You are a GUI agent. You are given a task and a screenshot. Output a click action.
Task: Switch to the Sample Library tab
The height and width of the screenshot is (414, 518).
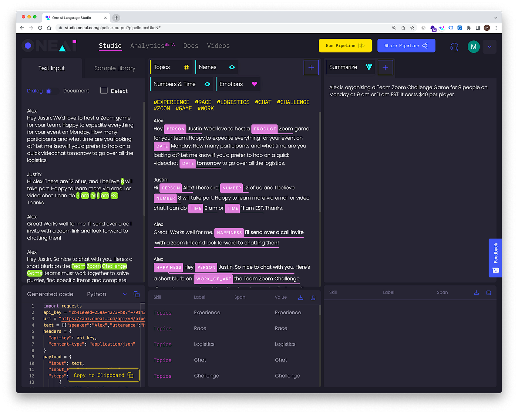pyautogui.click(x=115, y=68)
